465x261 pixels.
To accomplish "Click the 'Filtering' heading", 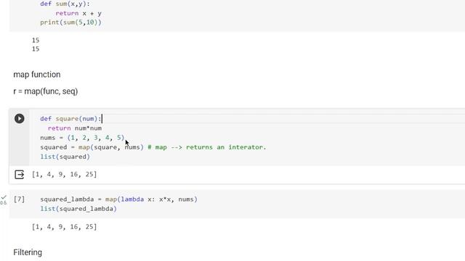I will click(x=28, y=252).
